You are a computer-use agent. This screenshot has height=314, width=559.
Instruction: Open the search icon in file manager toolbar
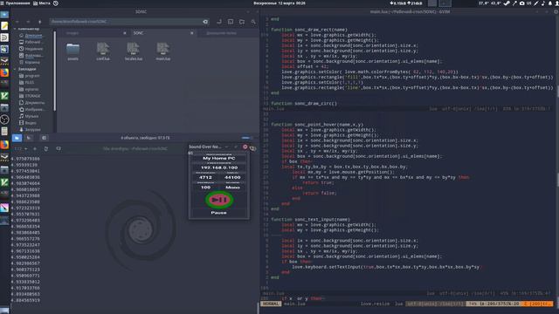pyautogui.click(x=253, y=22)
